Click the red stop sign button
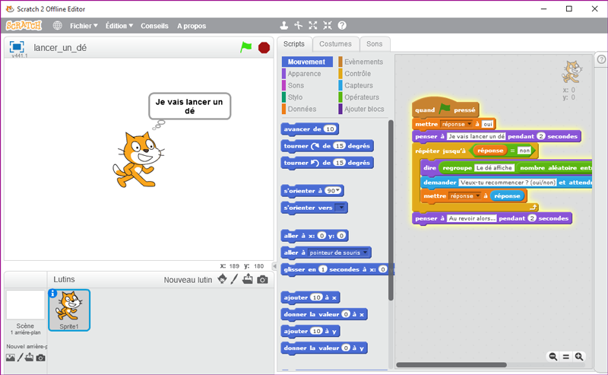The height and width of the screenshot is (375, 608). (x=264, y=48)
